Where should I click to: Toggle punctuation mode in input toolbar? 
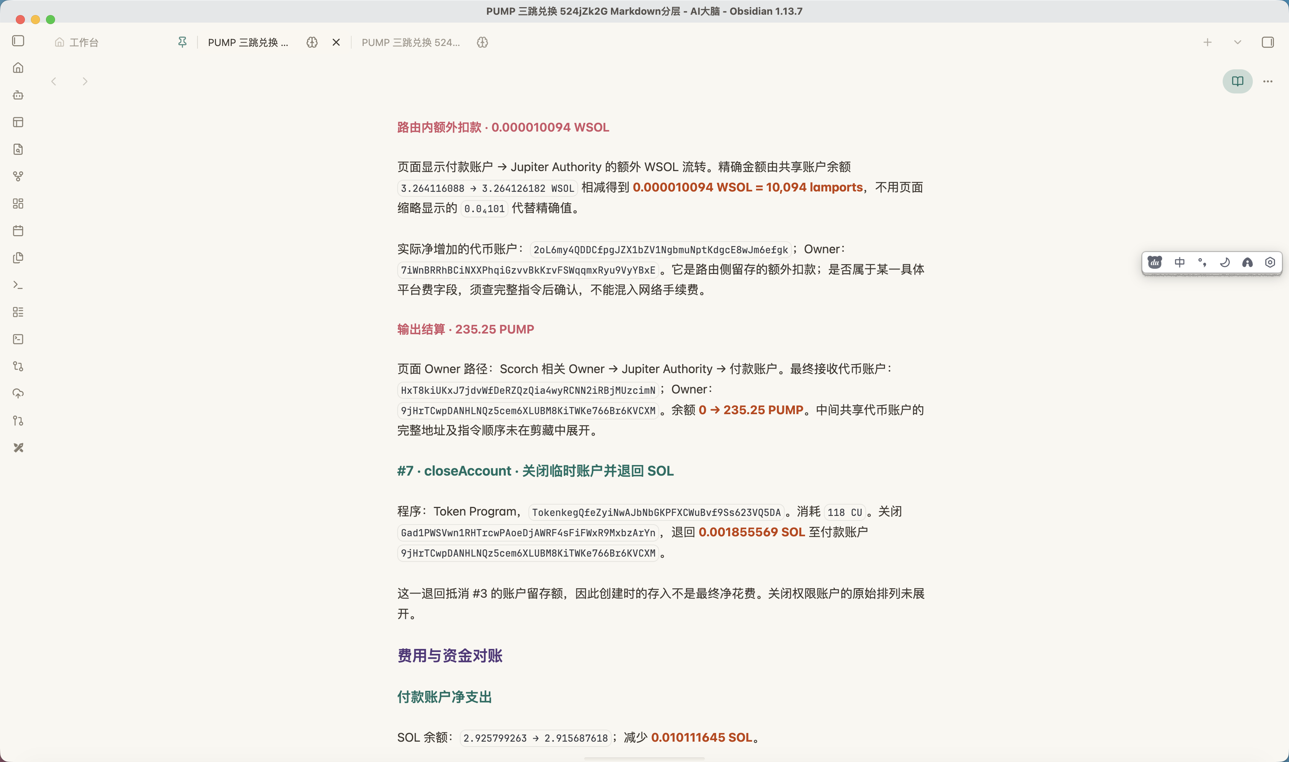coord(1202,262)
